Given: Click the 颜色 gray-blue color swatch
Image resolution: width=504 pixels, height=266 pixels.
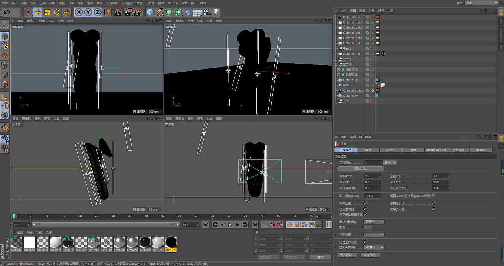Looking at the screenshot, I should tap(368, 227).
